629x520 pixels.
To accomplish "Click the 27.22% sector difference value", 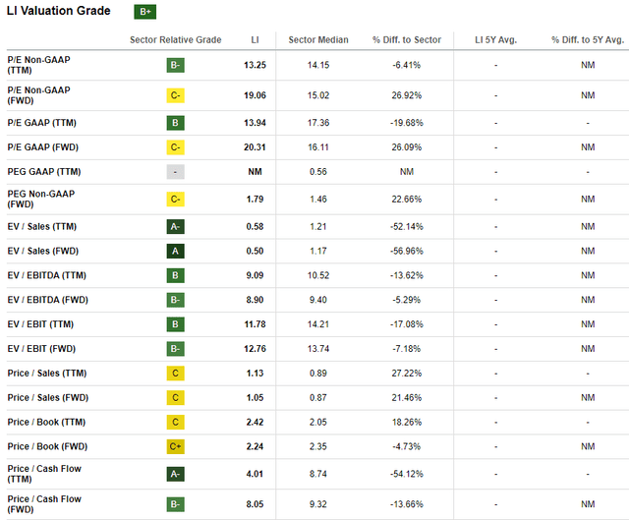I will point(406,374).
